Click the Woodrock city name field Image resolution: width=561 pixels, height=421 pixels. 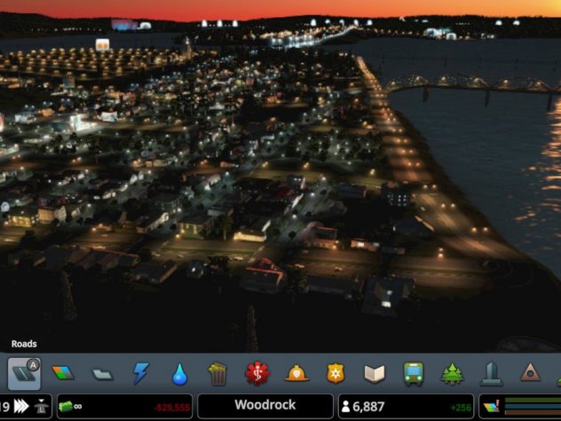[265, 406]
